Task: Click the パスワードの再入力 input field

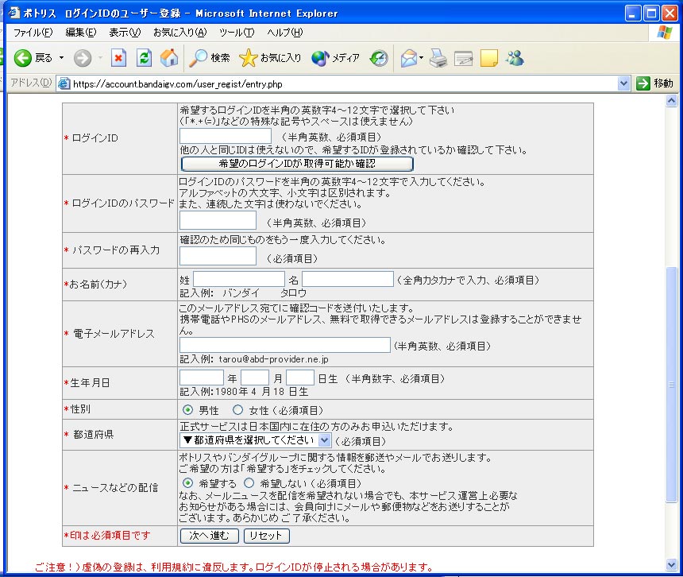Action: tap(218, 256)
